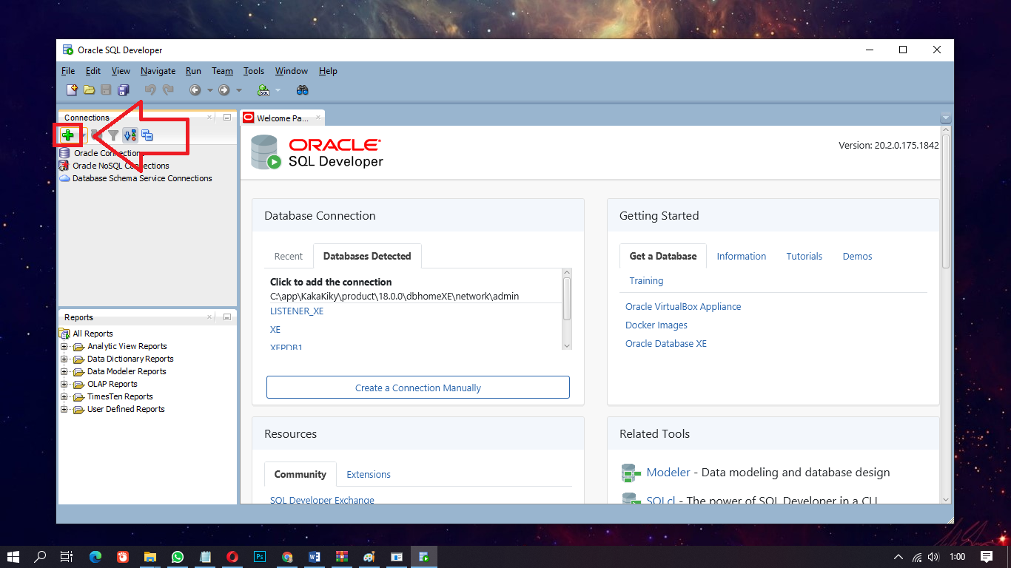The height and width of the screenshot is (568, 1011).
Task: Close the Welcome Page tab
Action: click(318, 118)
